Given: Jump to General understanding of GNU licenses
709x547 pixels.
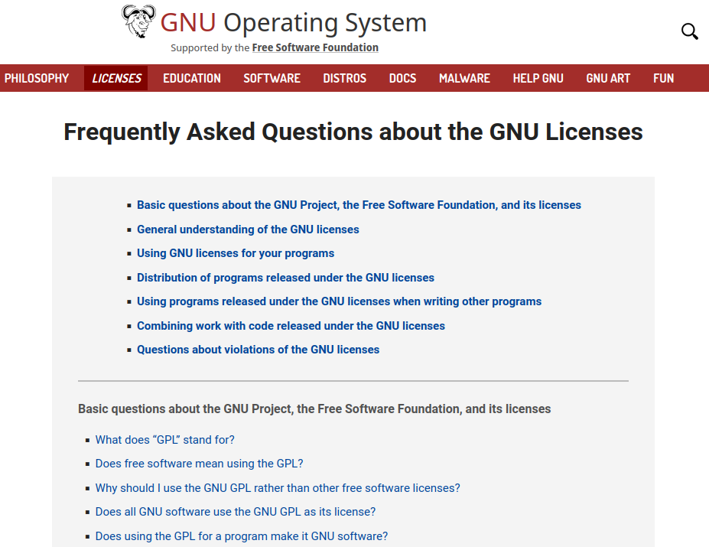Looking at the screenshot, I should point(248,230).
